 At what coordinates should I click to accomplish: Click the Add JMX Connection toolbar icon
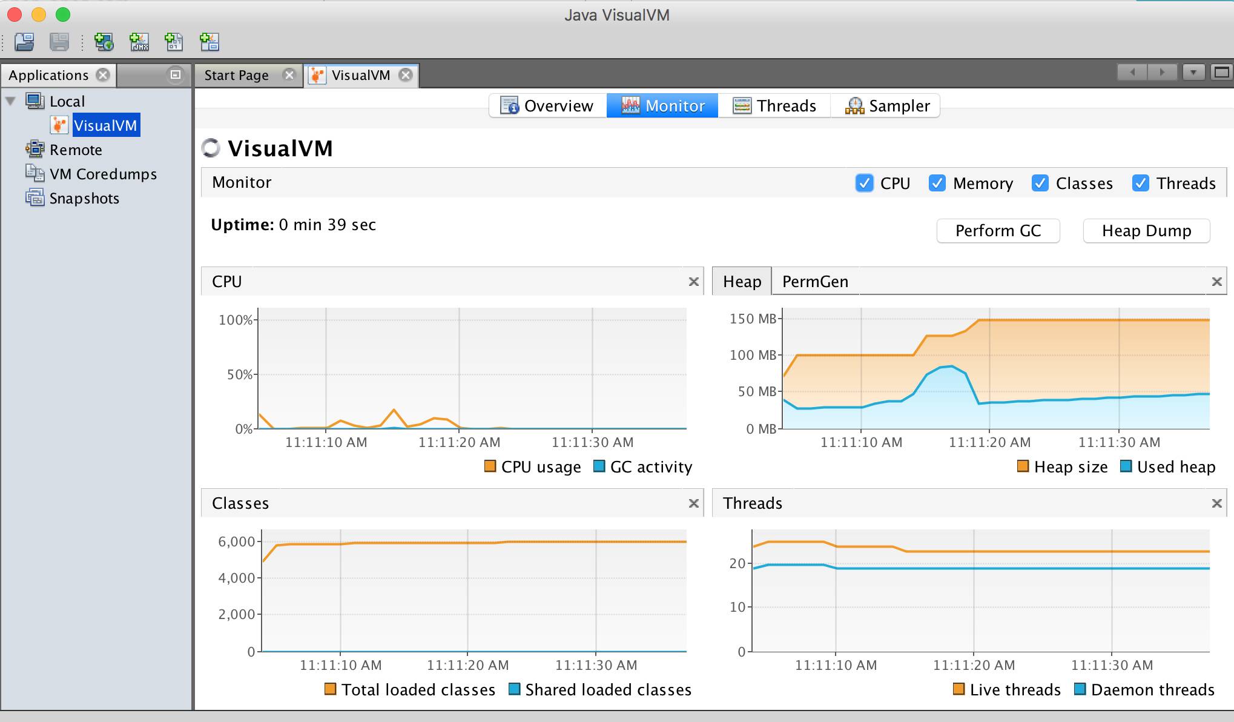tap(139, 42)
